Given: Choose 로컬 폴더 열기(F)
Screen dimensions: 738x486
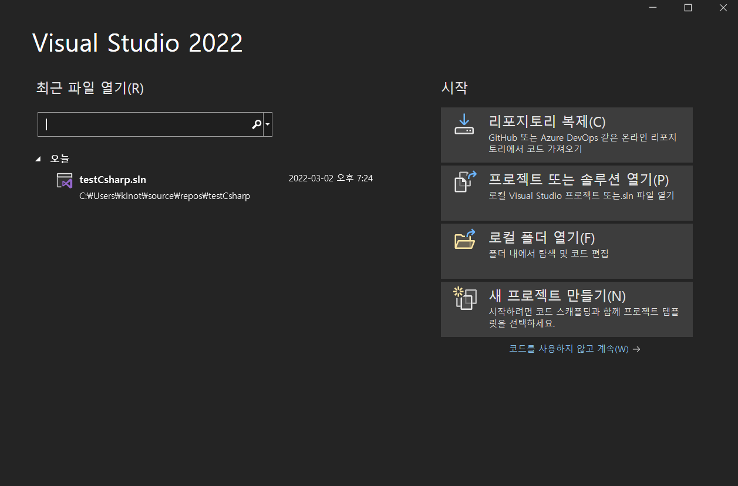Looking at the screenshot, I should tap(567, 251).
